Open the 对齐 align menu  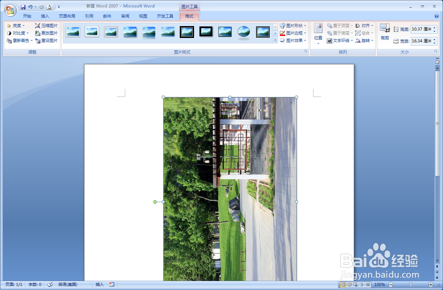pyautogui.click(x=364, y=26)
